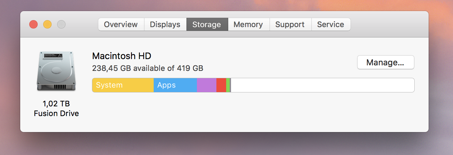Image resolution: width=453 pixels, height=155 pixels.
Task: Select the Storage tab
Action: tap(207, 24)
